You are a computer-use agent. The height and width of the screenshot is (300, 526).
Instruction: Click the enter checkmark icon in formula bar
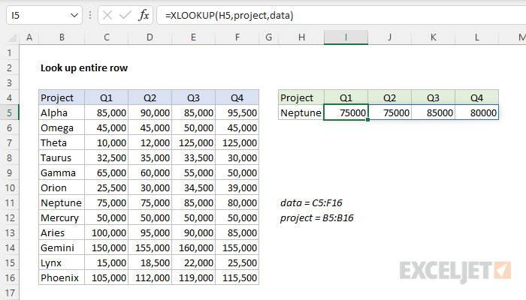tap(125, 15)
